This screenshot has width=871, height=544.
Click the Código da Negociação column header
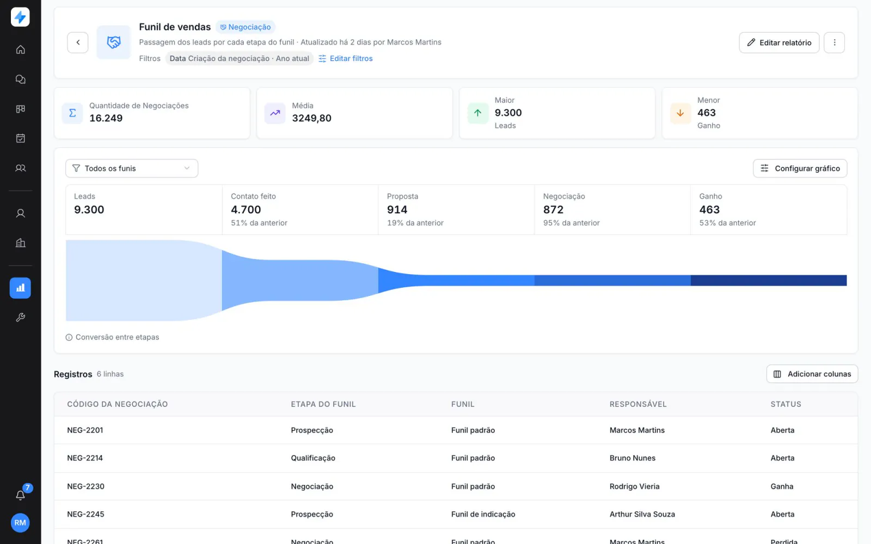(118, 404)
